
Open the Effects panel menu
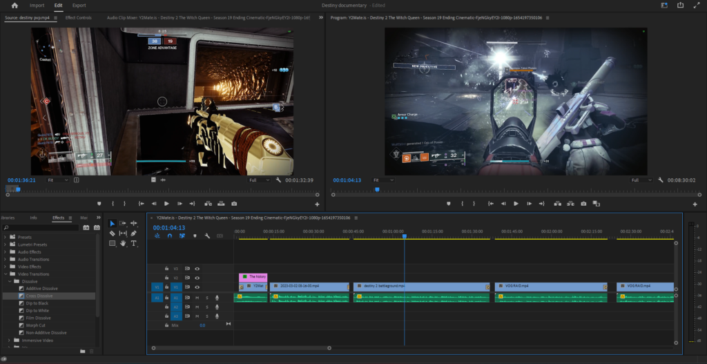(x=70, y=218)
